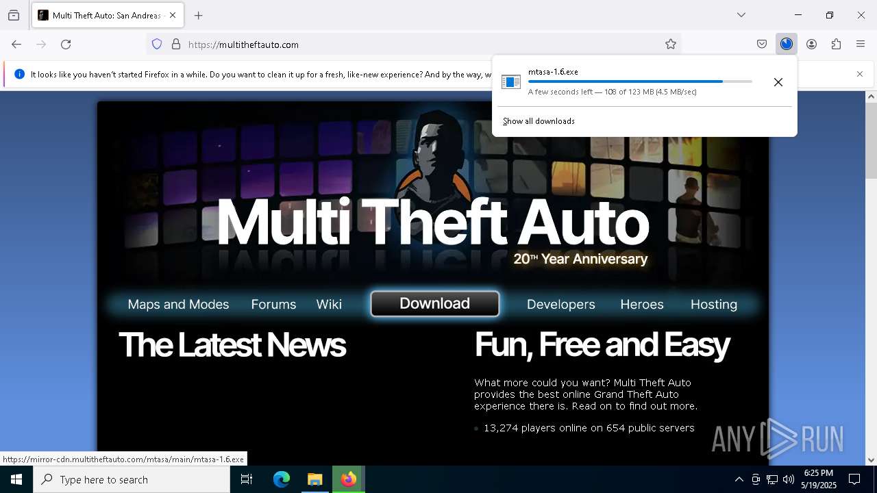Show all downloads
Image resolution: width=877 pixels, height=493 pixels.
point(539,121)
